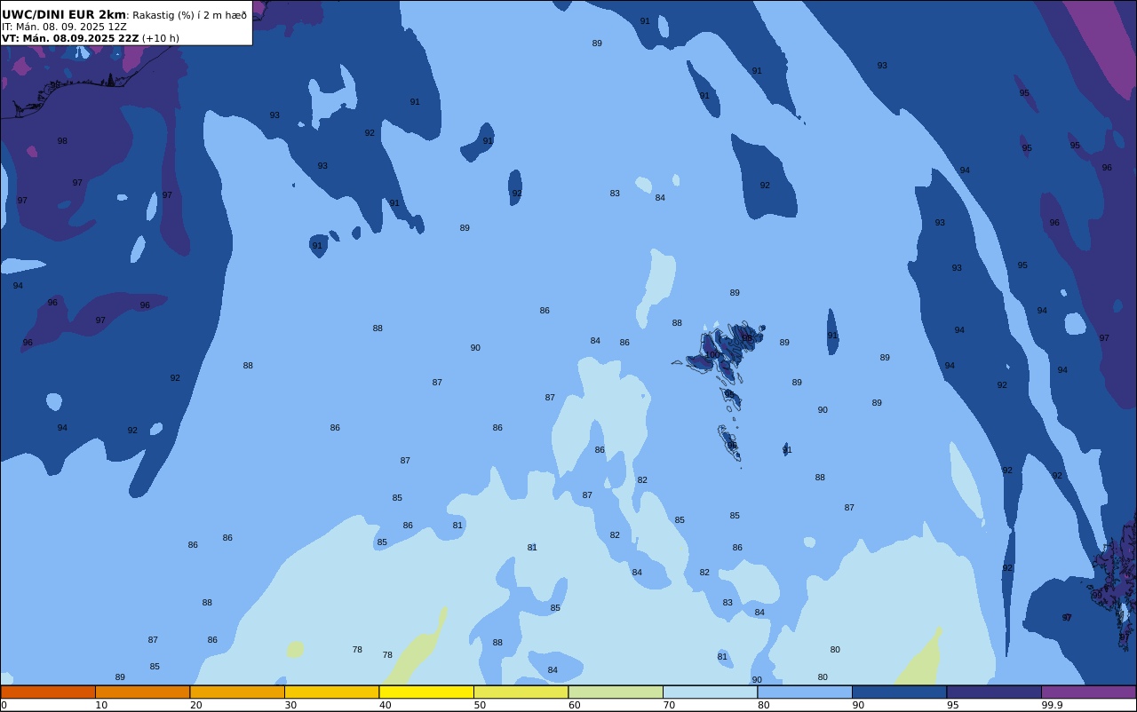Select the pale yellow 50–60 legend swatch
The height and width of the screenshot is (712, 1137).
pyautogui.click(x=521, y=692)
